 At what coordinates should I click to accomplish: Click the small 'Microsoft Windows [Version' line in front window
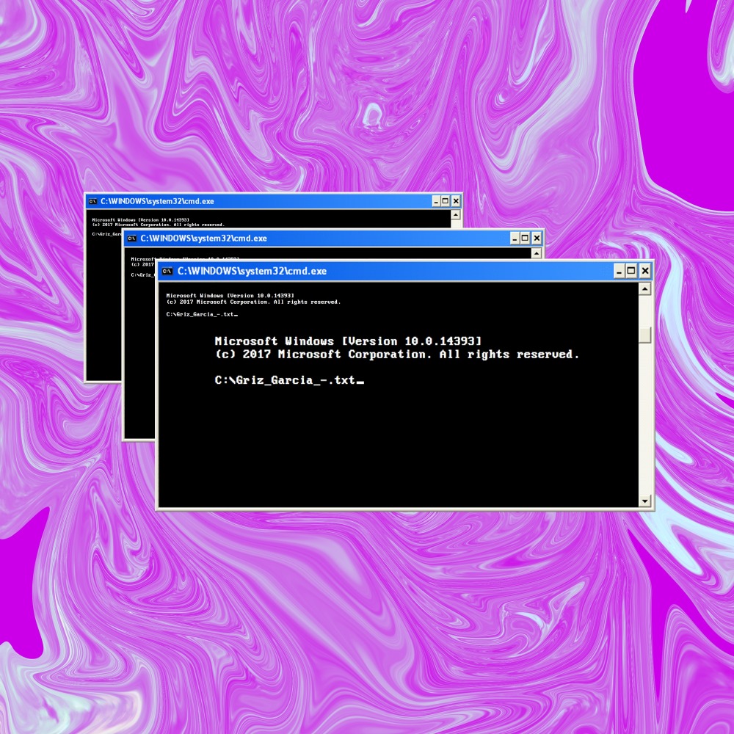[230, 295]
